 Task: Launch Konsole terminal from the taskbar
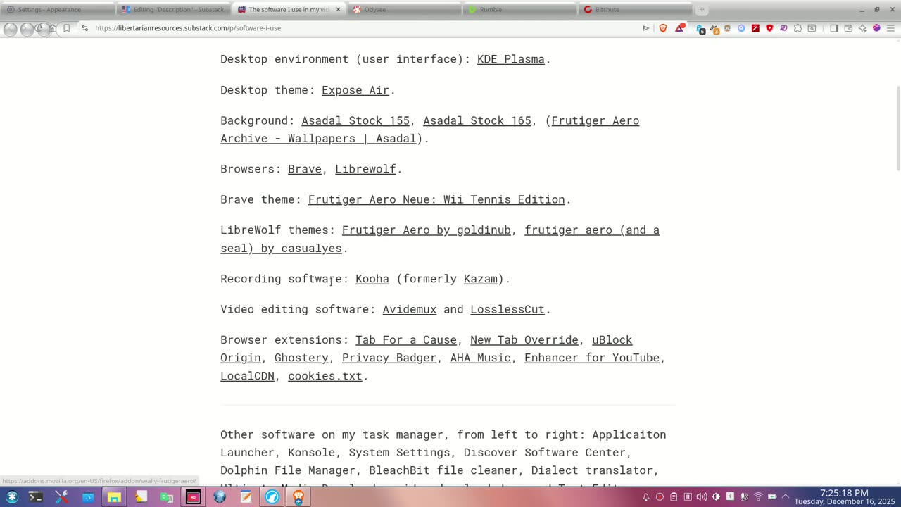(x=35, y=497)
